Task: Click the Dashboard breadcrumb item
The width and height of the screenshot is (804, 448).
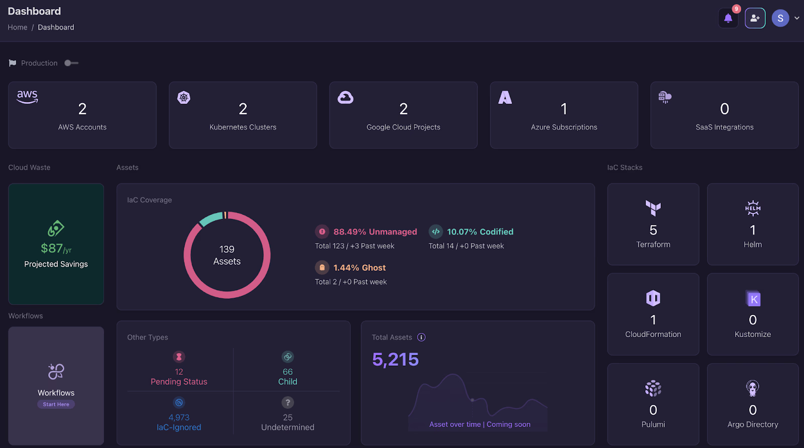Action: tap(56, 27)
